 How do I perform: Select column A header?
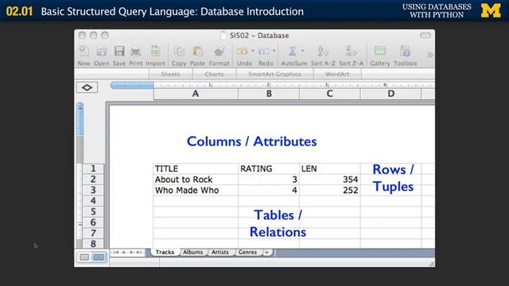196,94
